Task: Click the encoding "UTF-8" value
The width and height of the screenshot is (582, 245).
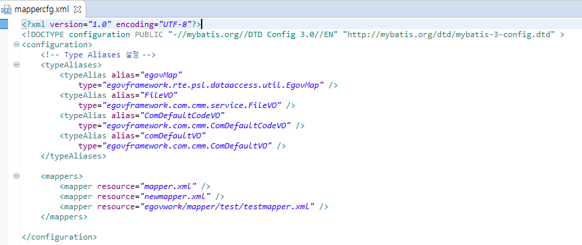Action: (175, 24)
